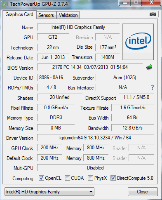This screenshot has height=200, width=162.
Task: Click the Driver Version field
Action: [95, 138]
